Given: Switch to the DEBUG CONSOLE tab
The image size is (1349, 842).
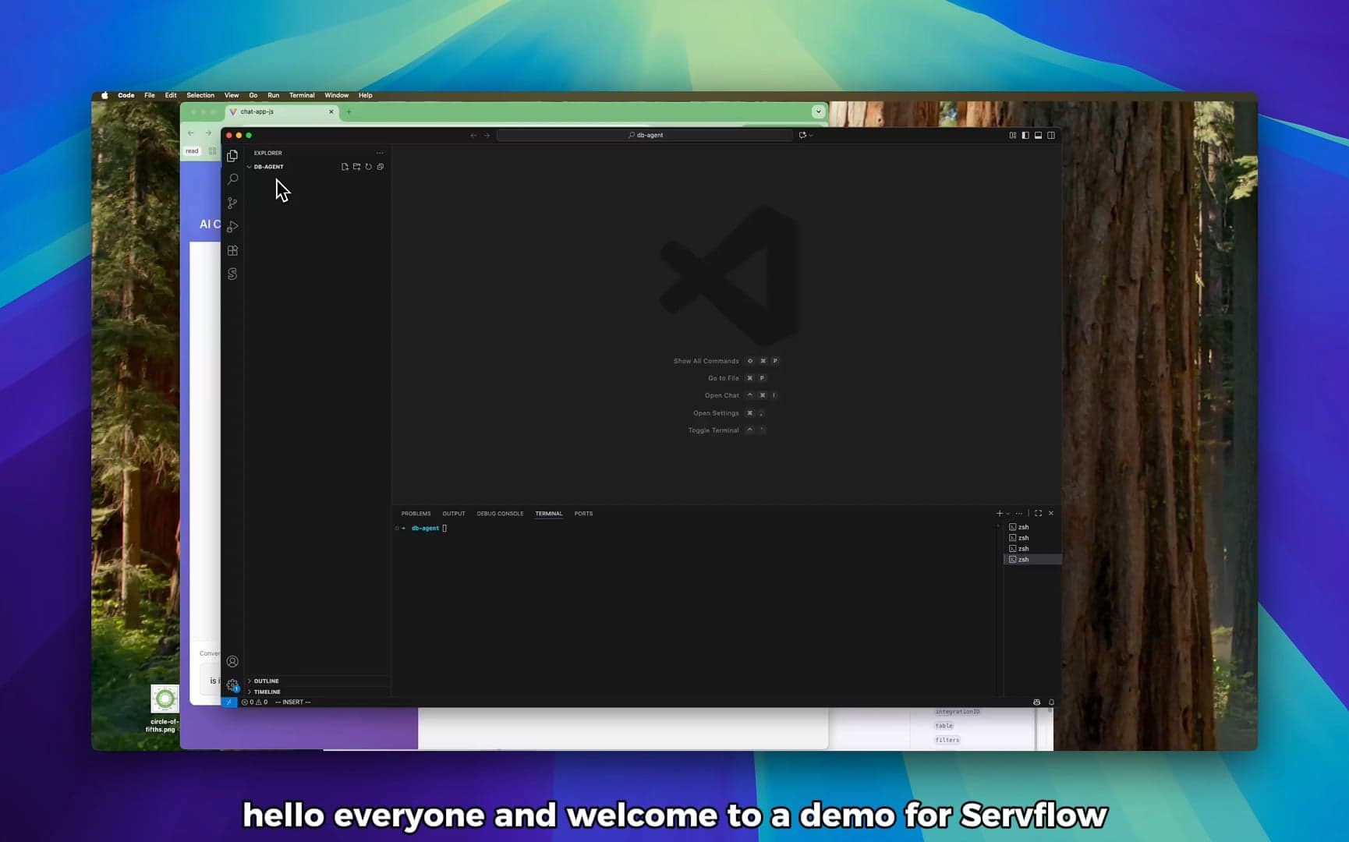Looking at the screenshot, I should tap(500, 513).
